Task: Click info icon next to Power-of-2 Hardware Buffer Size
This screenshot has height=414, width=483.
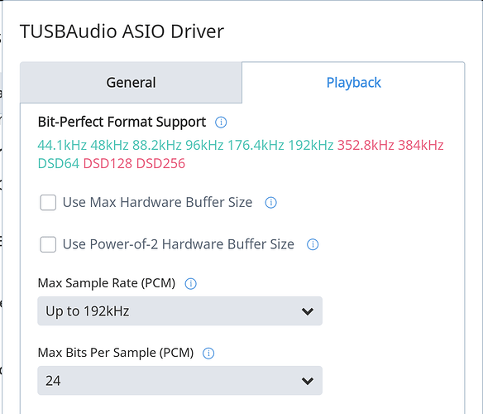Action: [x=313, y=244]
